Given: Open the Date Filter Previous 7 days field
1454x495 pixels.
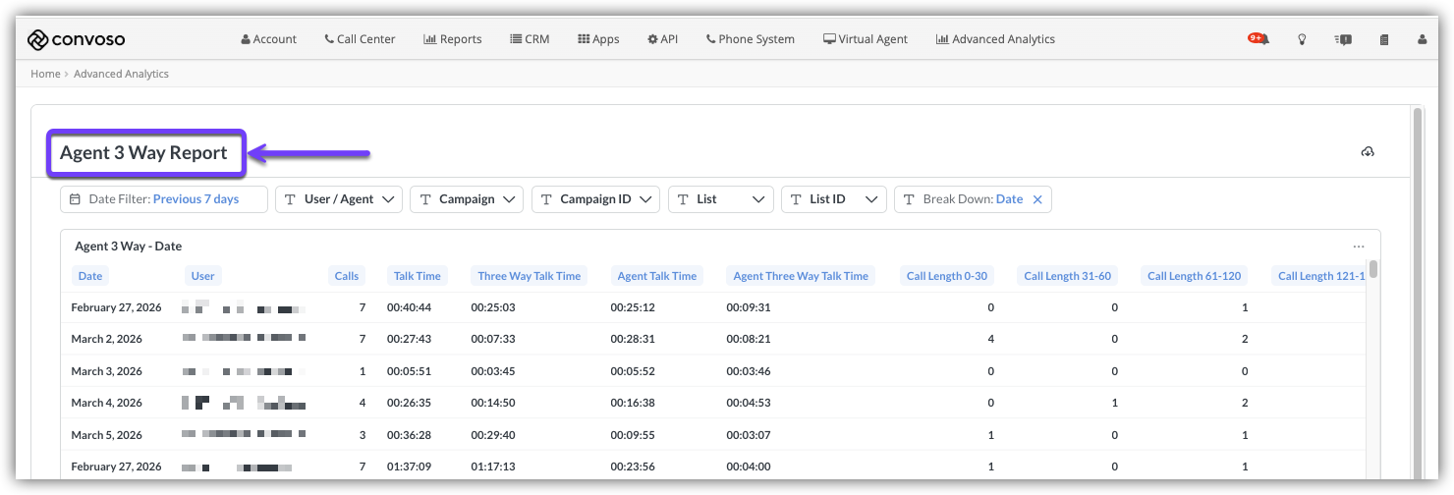Looking at the screenshot, I should click(x=163, y=199).
